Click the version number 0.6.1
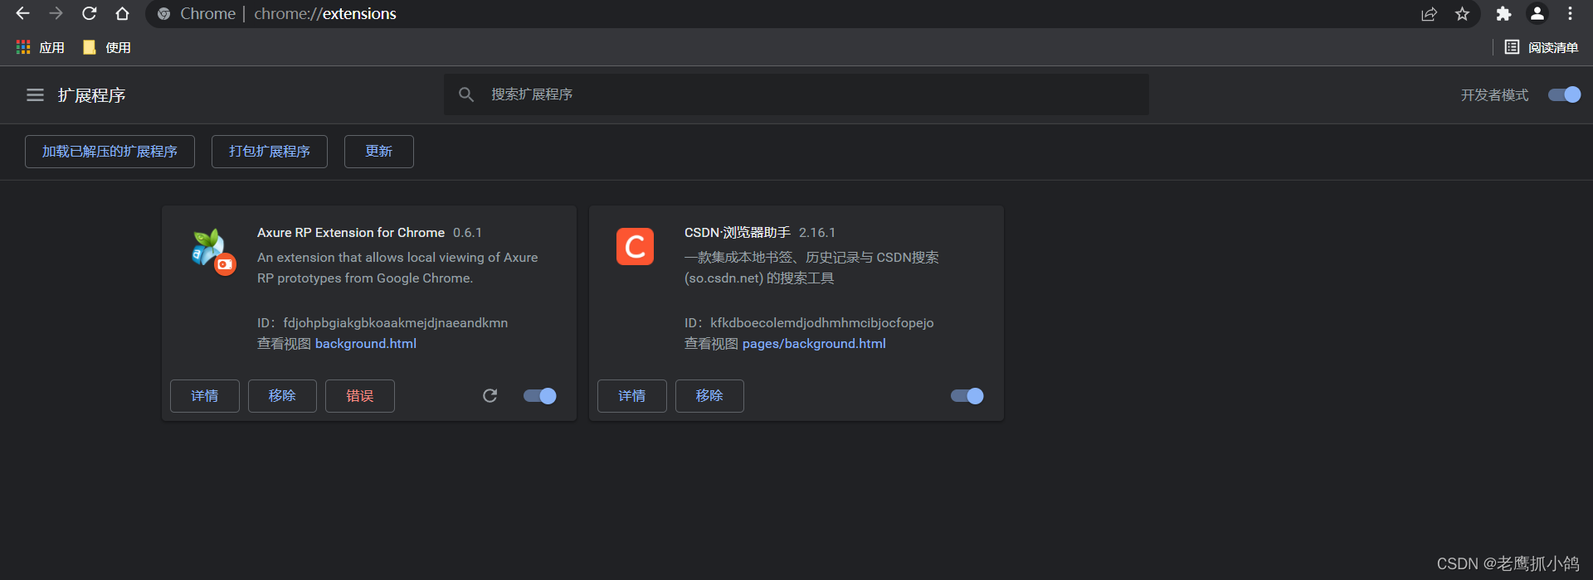This screenshot has width=1593, height=580. click(x=468, y=233)
